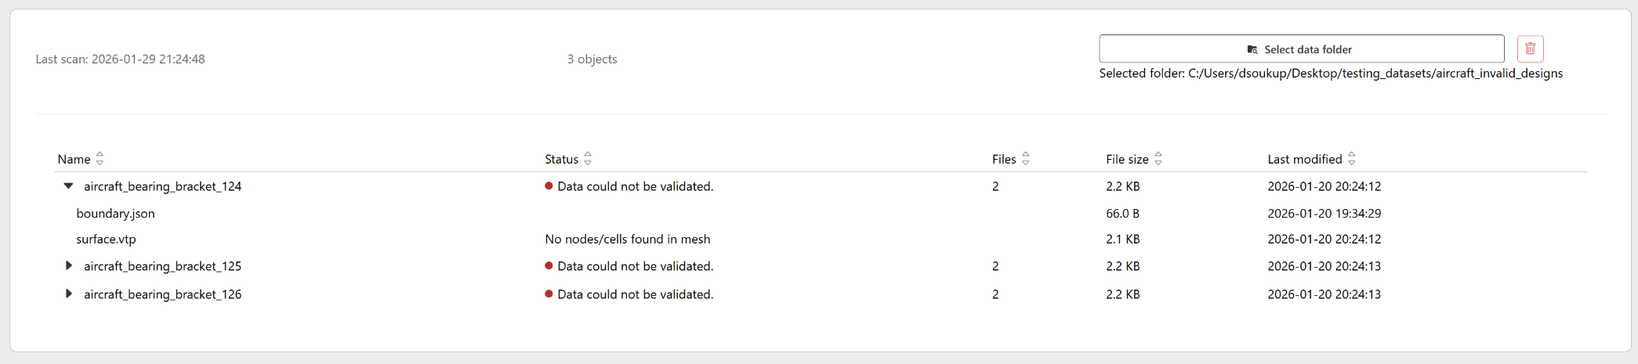Sort by Name column sort icon

(100, 159)
